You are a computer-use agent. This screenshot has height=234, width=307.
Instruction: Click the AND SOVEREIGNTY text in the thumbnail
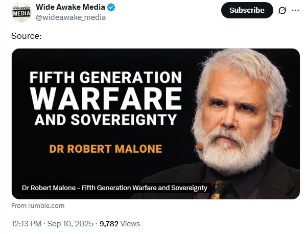(105, 120)
